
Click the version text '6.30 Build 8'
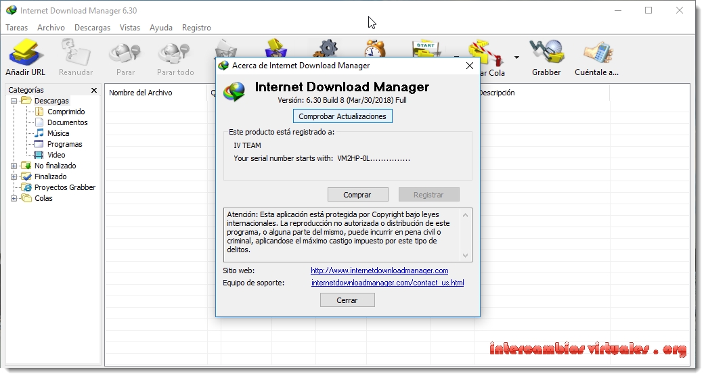(x=325, y=100)
